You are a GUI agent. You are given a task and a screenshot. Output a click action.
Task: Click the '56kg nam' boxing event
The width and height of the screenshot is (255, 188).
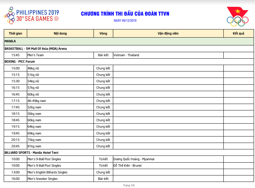60,114
